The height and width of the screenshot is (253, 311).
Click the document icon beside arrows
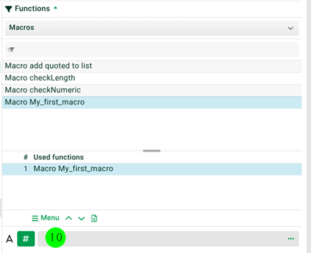pos(94,218)
